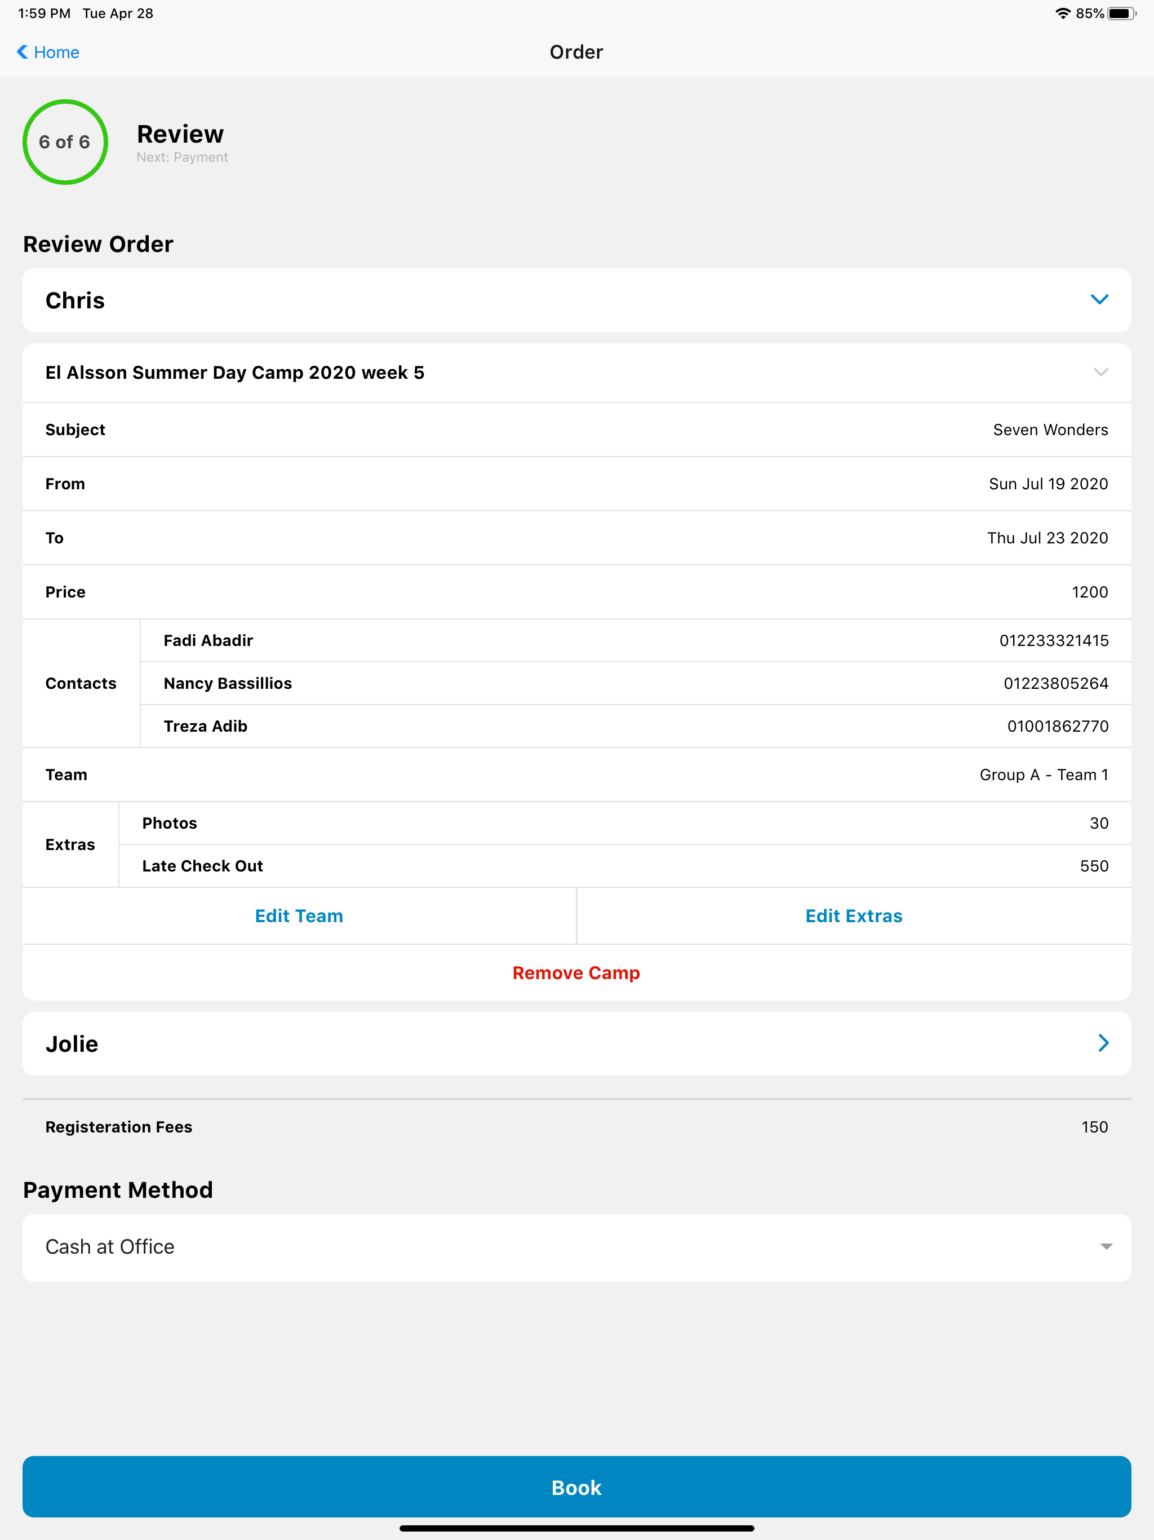The height and width of the screenshot is (1540, 1154).
Task: Collapse El Alsson Summer Day Camp week 5
Action: coord(1100,373)
